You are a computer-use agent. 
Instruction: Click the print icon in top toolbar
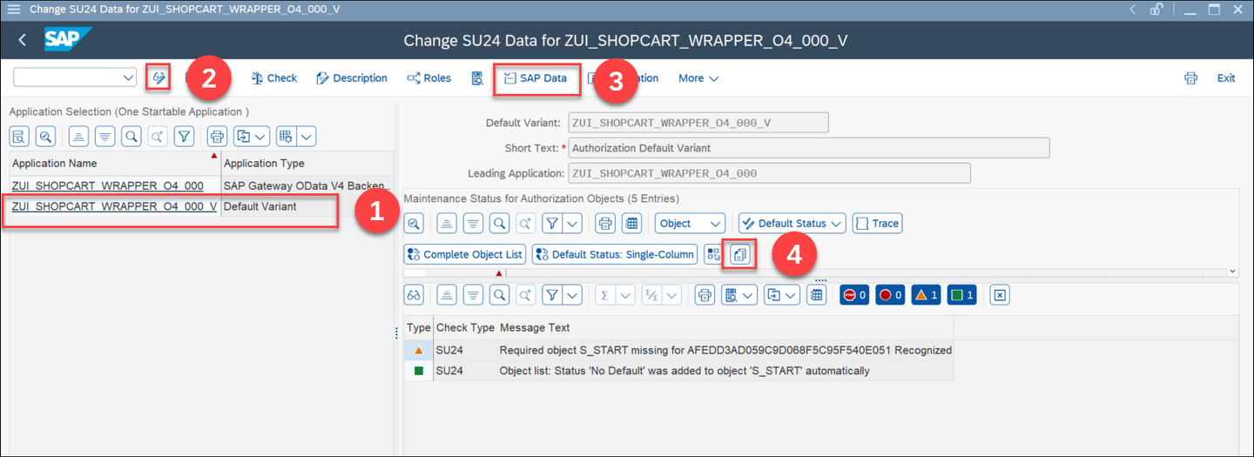pos(1190,77)
